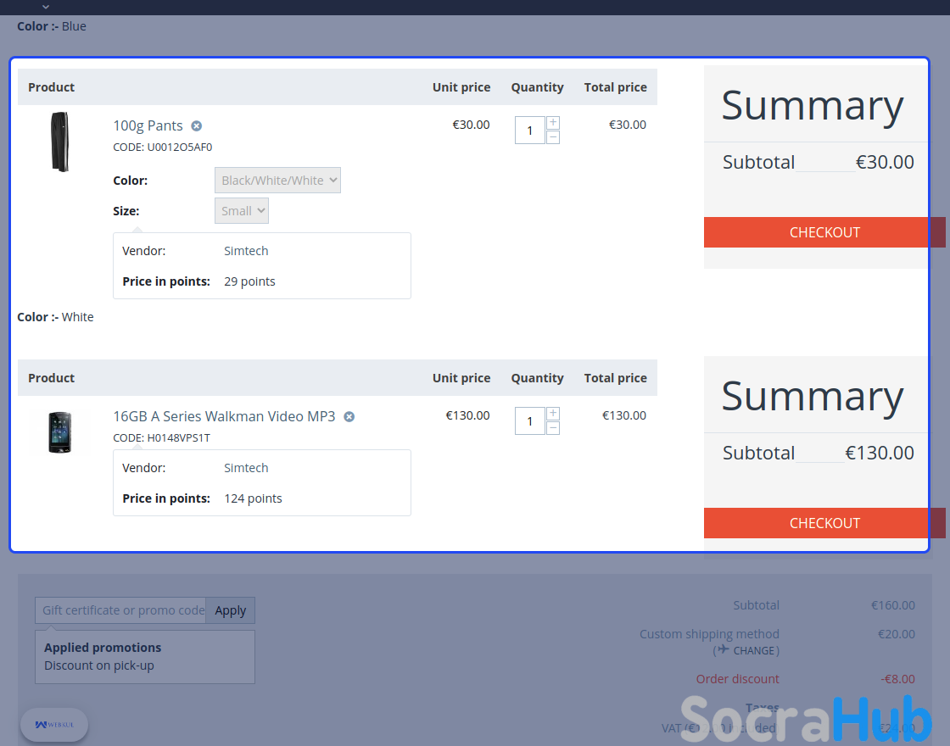
Task: Select the Discount on pick-up promotion text
Action: [x=98, y=665]
